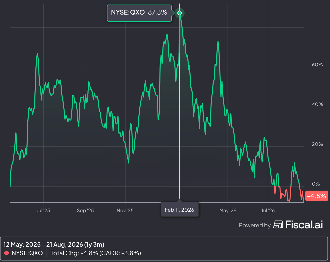Click the Jul '25 x-axis label
This screenshot has height=262, width=330.
[x=43, y=210]
